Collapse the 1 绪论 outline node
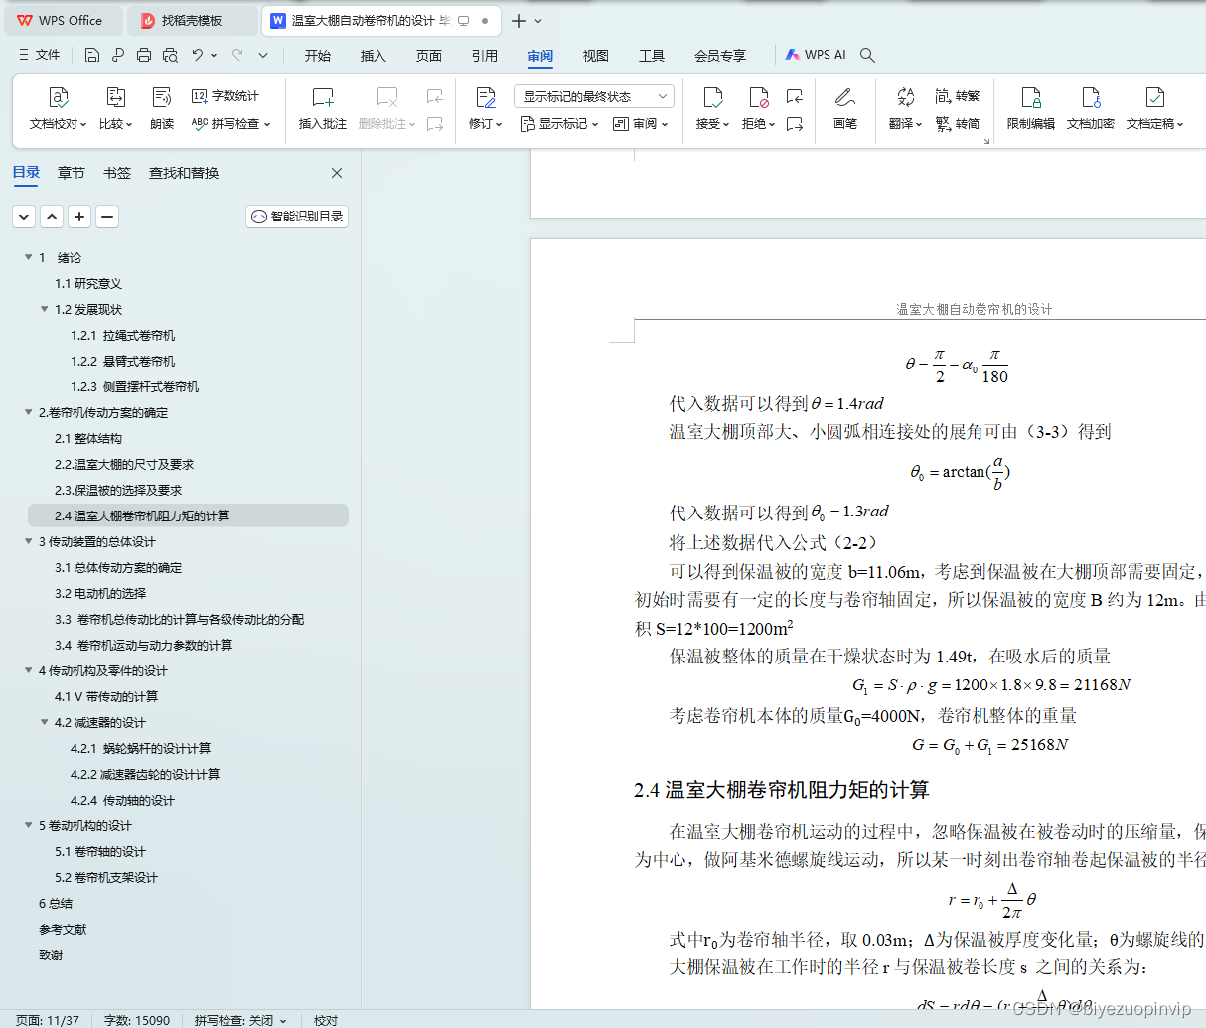The width and height of the screenshot is (1206, 1028). [29, 257]
